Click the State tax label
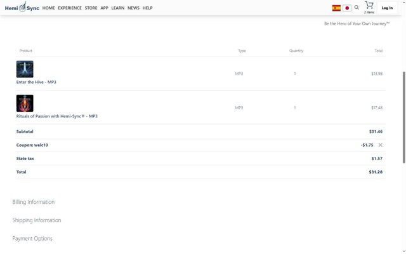Image resolution: width=406 pixels, height=254 pixels. click(x=25, y=158)
